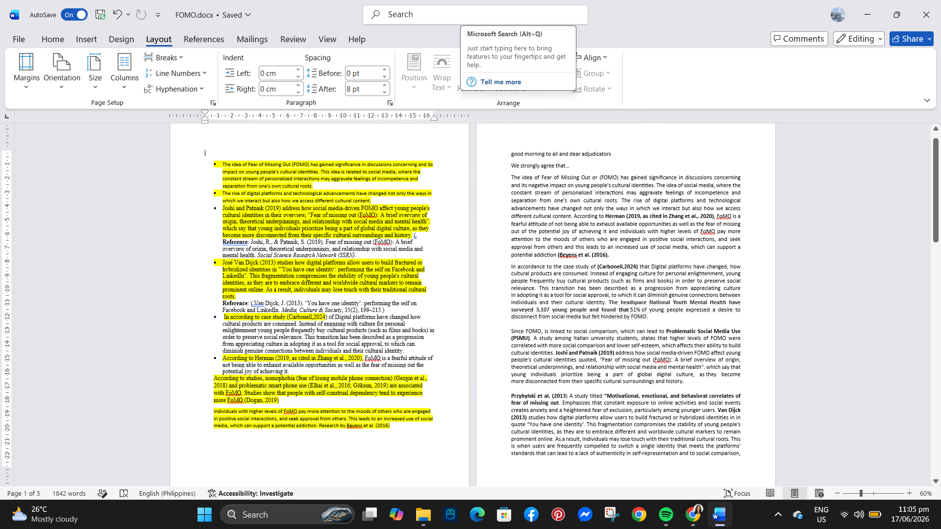Toggle the AutoSave switch
The height and width of the screenshot is (529, 941).
coord(74,15)
